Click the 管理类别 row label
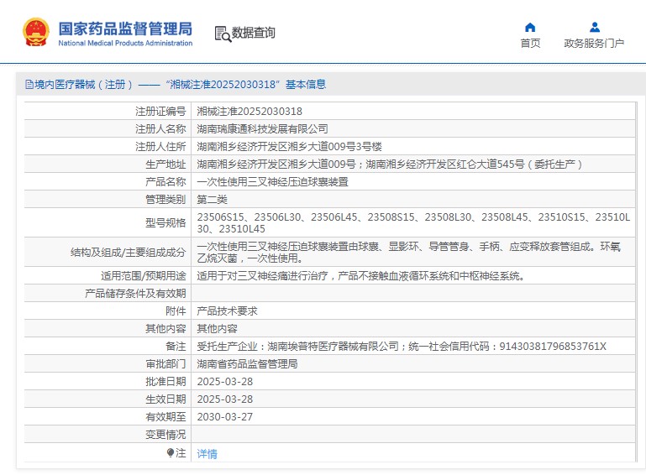646x475 pixels. coord(165,200)
